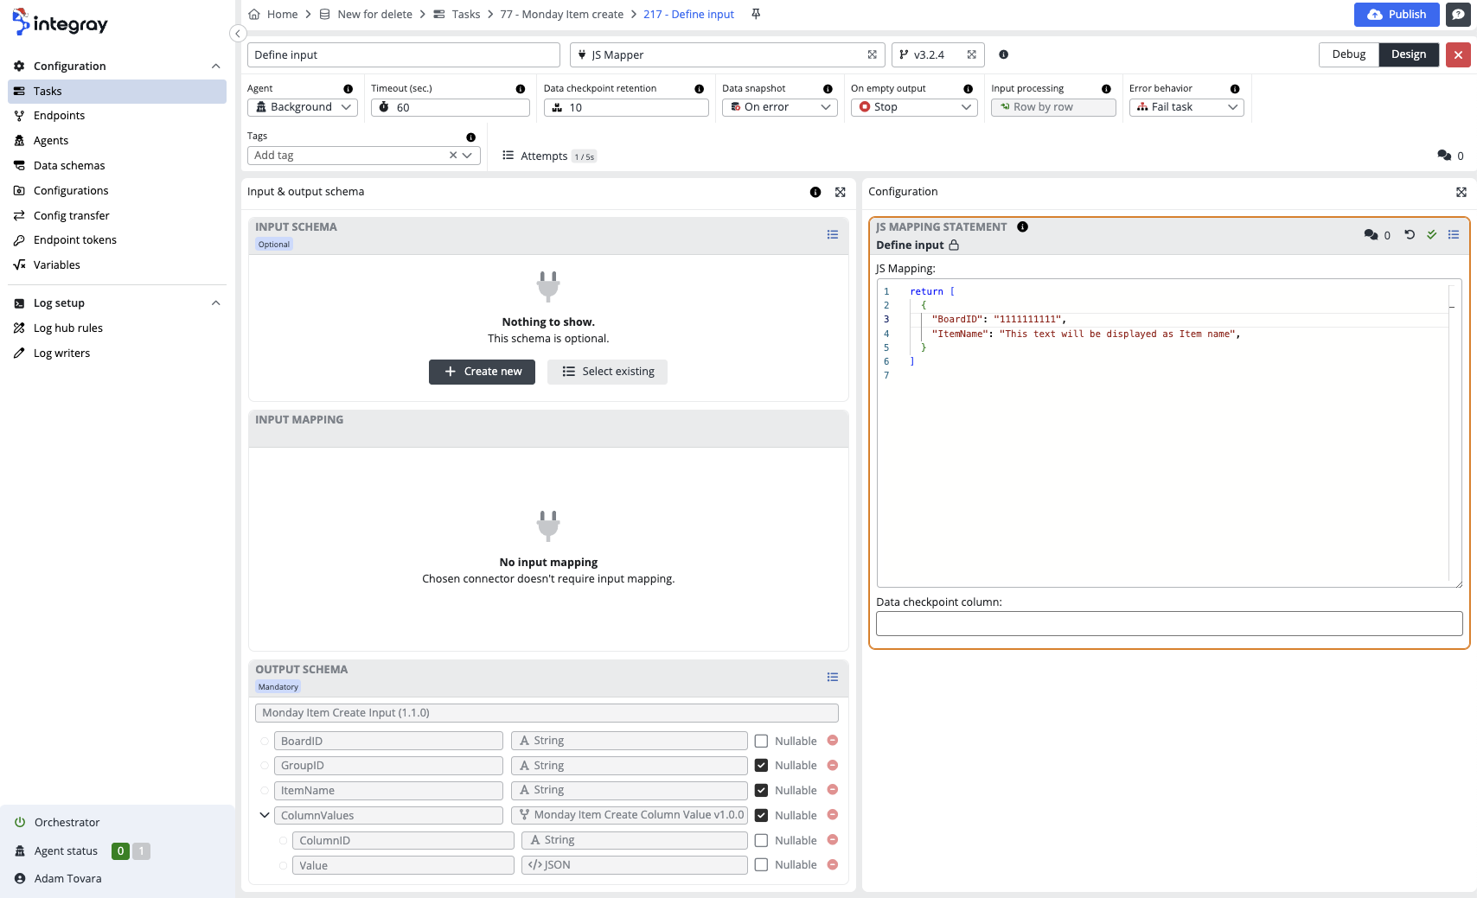Open the Output Schema list menu icon
Image resolution: width=1477 pixels, height=898 pixels.
coord(832,677)
